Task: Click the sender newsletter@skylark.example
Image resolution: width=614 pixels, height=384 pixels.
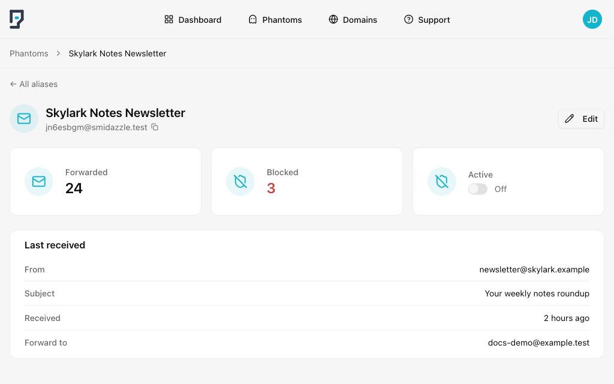Action: coord(534,269)
